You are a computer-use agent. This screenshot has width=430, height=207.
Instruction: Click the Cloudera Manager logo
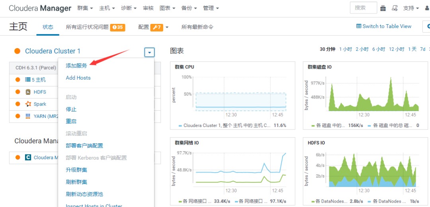(x=40, y=8)
